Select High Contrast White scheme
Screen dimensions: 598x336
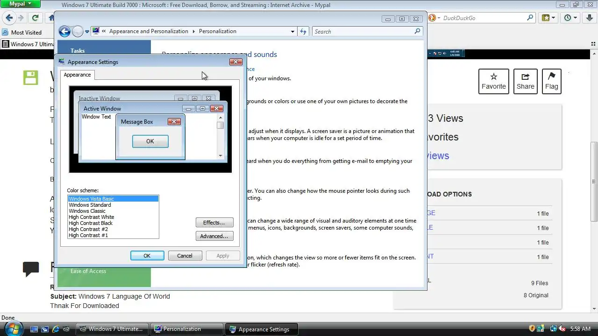(x=114, y=217)
